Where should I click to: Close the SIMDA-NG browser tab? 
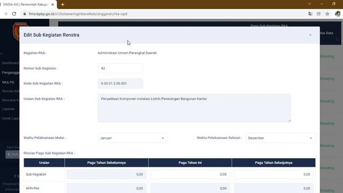(x=53, y=4)
